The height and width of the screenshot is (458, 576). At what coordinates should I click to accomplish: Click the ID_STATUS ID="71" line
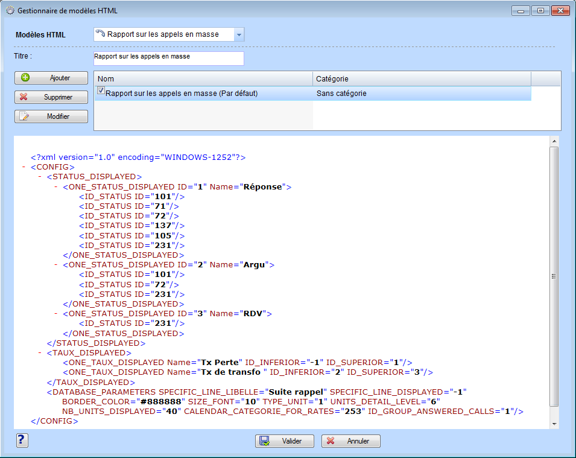coord(129,206)
